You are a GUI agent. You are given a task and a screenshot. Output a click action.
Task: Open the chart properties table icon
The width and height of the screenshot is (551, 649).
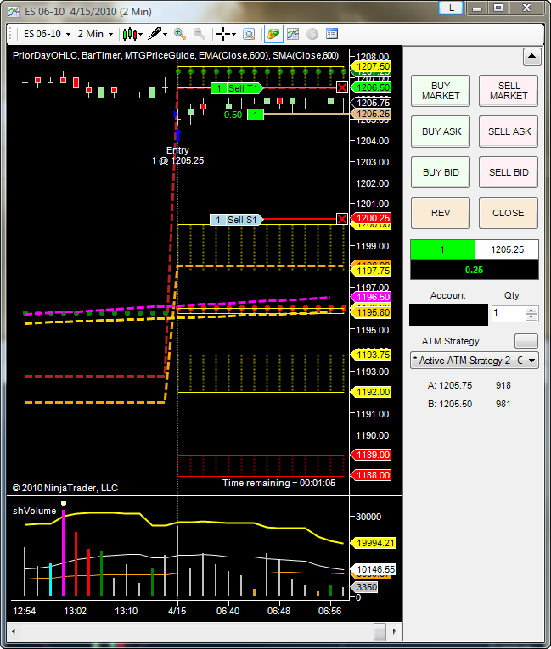tap(332, 34)
